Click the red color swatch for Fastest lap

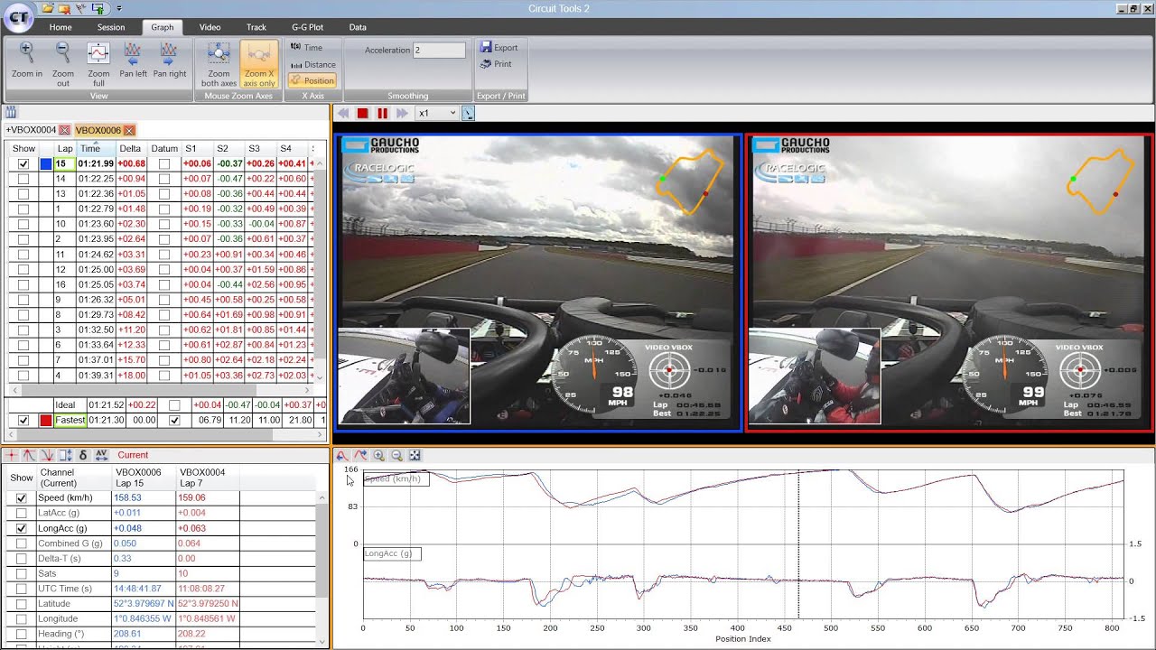pos(46,420)
